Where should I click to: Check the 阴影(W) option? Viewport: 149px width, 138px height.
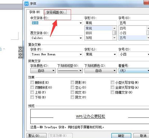click(72, 82)
